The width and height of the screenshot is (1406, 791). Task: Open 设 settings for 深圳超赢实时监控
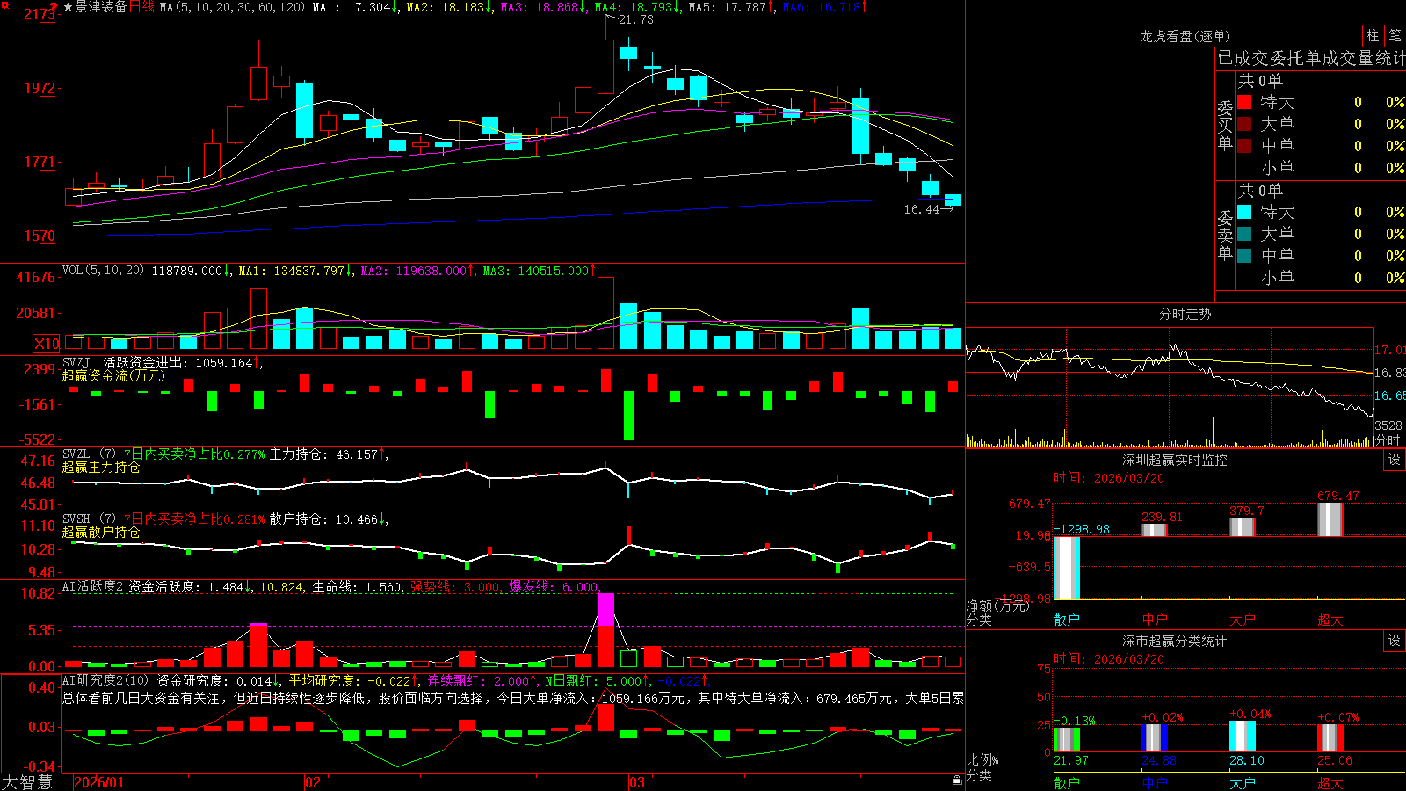[x=1394, y=460]
